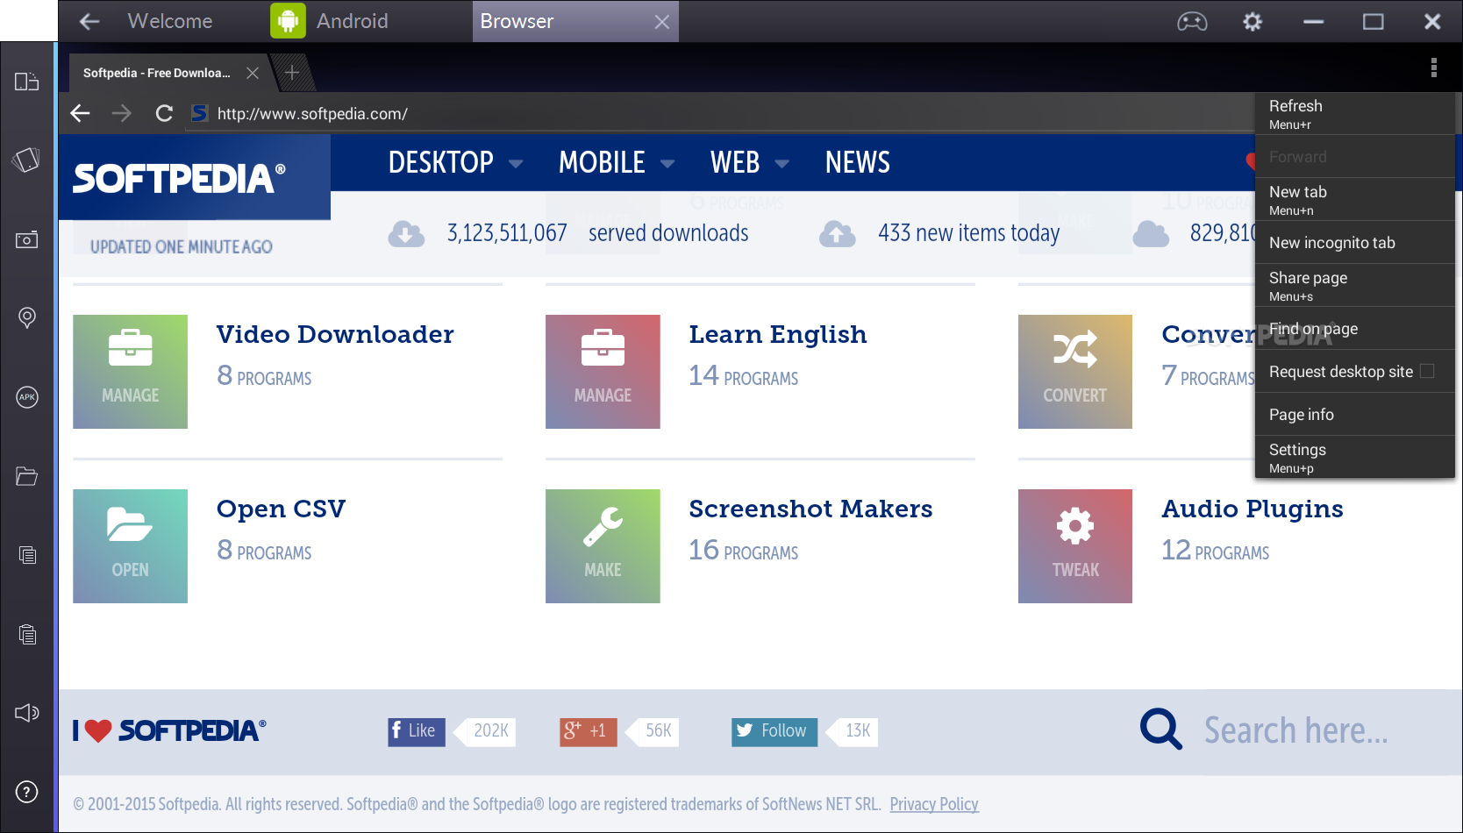This screenshot has height=833, width=1463.
Task: Install an APK using the APK icon
Action: [27, 397]
